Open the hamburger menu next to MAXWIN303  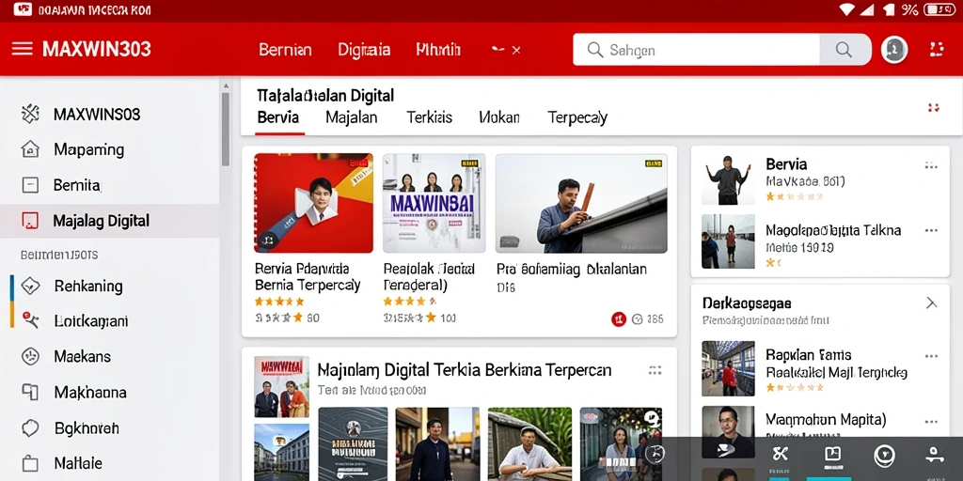tap(23, 49)
